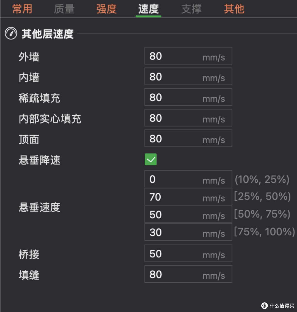297x312 pixels.
Task: Click the 速度 tab
Action: tap(148, 9)
